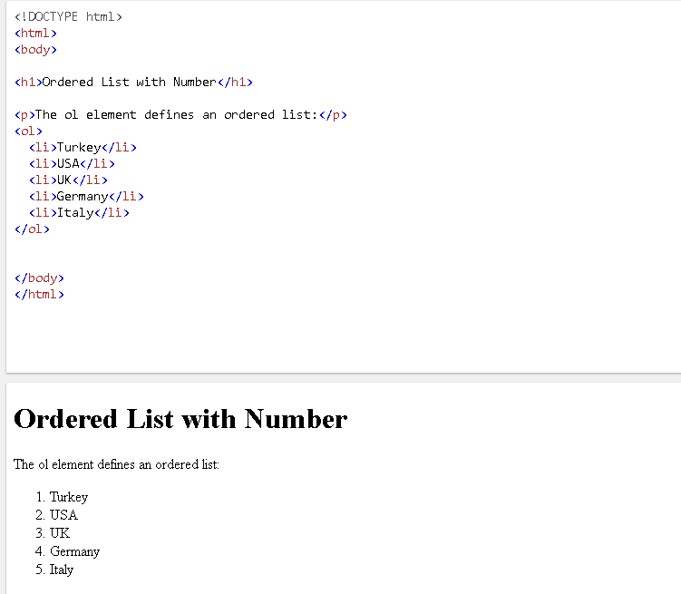Click the li Turkey code line
The image size is (681, 594).
click(83, 148)
